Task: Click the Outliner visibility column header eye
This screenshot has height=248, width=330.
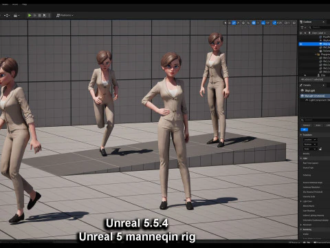Action: (x=301, y=33)
